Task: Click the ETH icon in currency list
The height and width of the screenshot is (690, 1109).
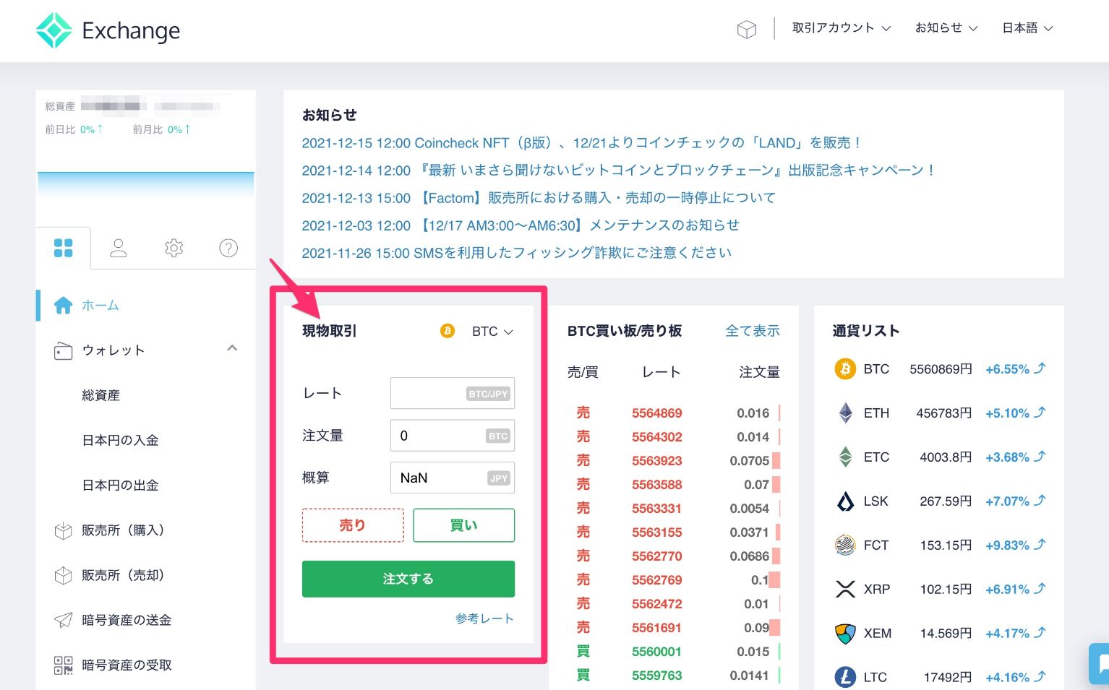Action: (x=845, y=413)
